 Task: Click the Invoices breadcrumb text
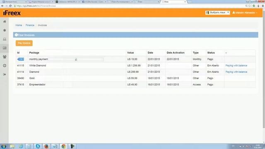(x=42, y=25)
